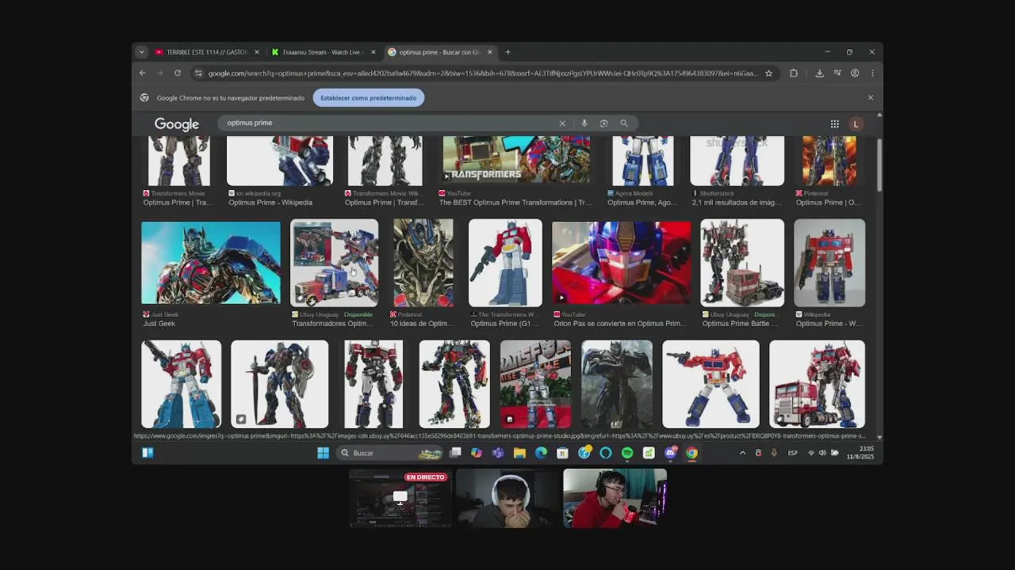Open the ESP language indicator

pos(792,453)
